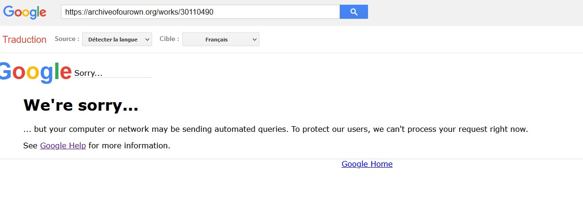The image size is (583, 202).
Task: Open the Détecter la langue source dropdown
Action: [x=117, y=40]
